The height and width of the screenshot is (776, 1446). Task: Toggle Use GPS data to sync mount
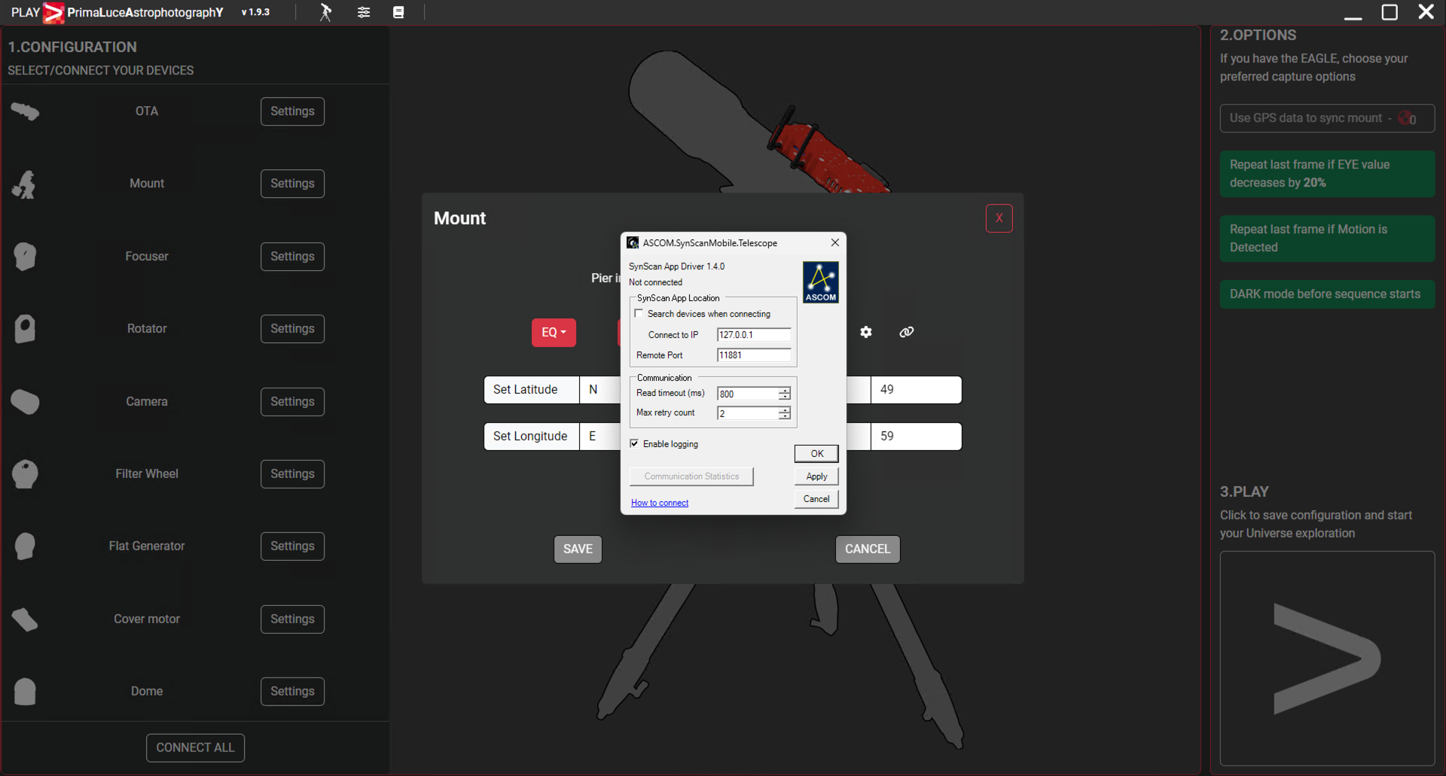1327,118
